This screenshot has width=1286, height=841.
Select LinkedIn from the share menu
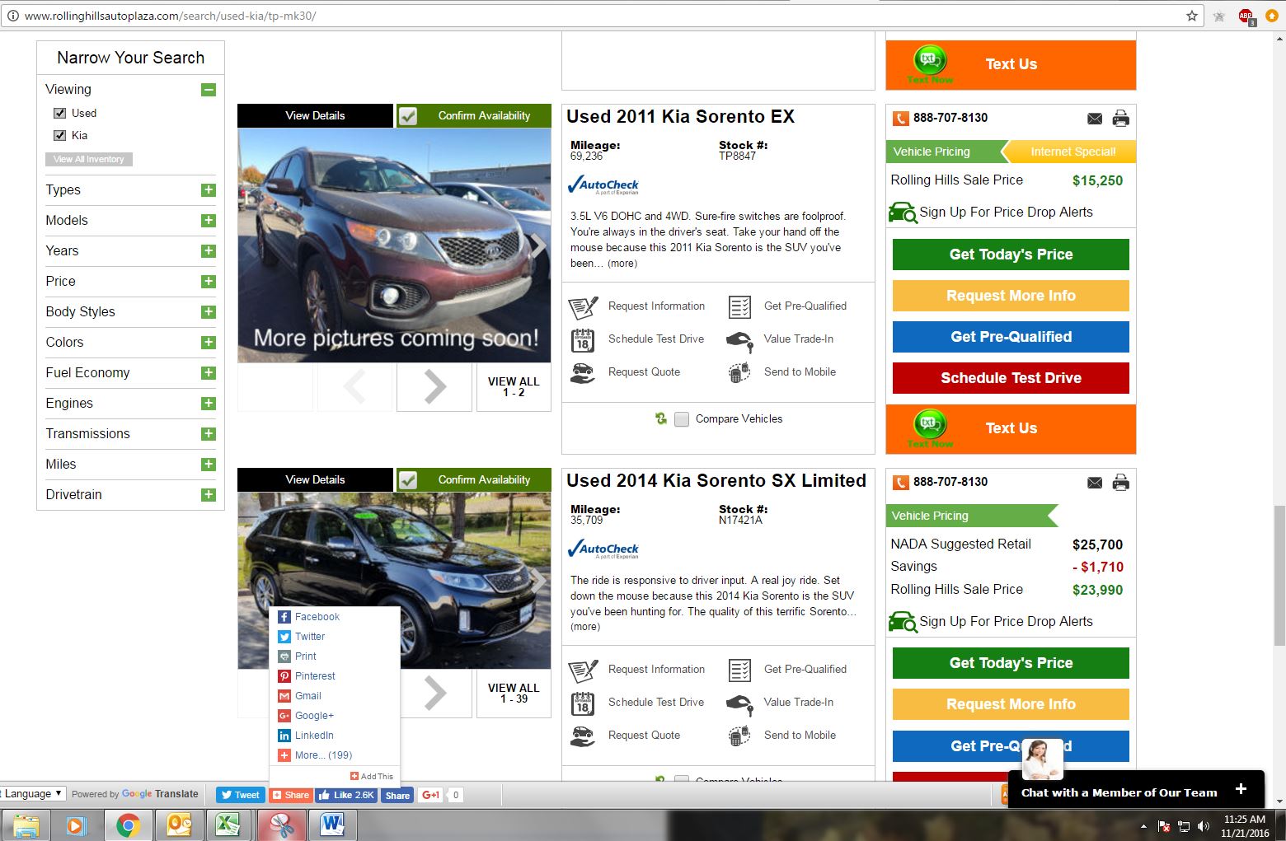pos(314,736)
